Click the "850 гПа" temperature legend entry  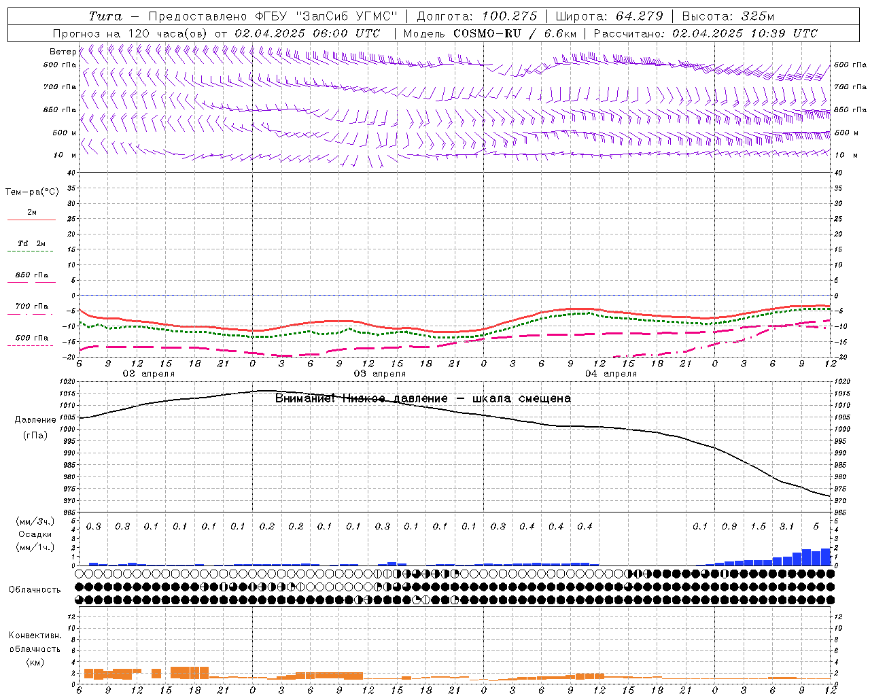(31, 275)
